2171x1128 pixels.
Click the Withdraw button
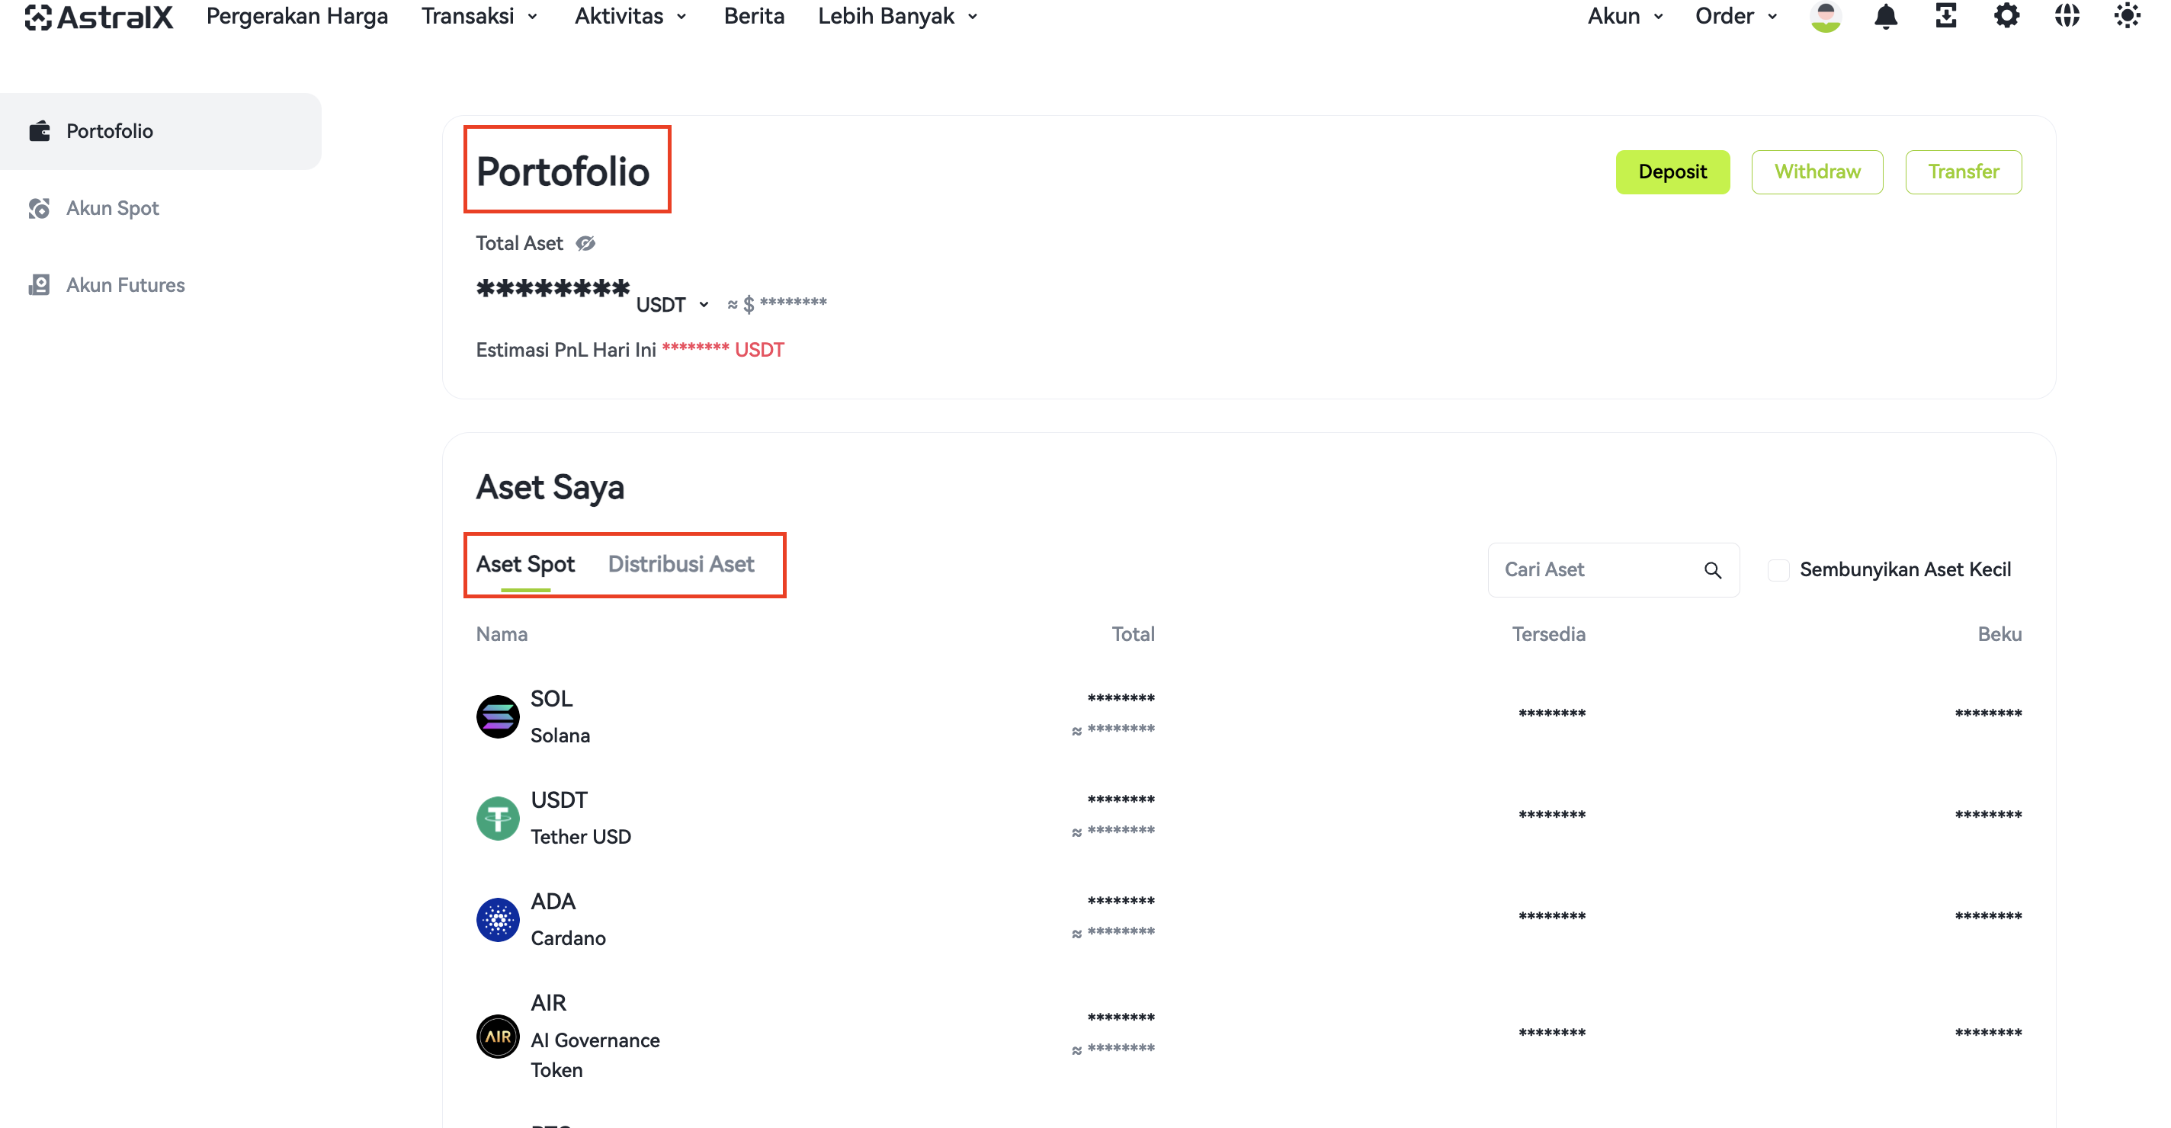point(1817,171)
